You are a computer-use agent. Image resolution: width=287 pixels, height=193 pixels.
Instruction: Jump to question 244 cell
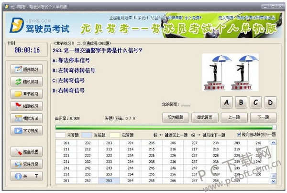[130, 168]
